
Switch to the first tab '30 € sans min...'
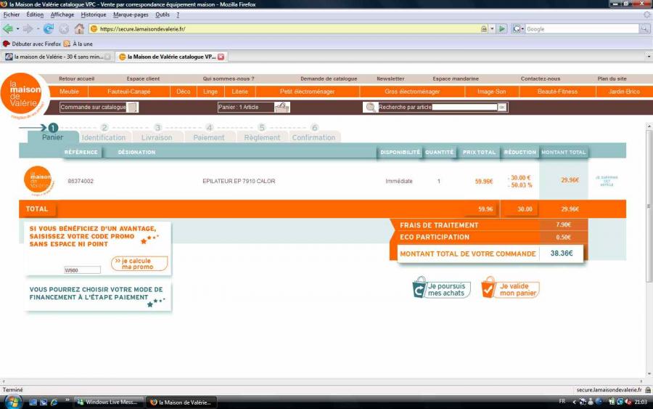pos(58,57)
